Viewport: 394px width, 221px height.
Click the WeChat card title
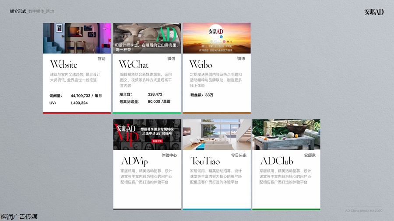click(x=134, y=64)
